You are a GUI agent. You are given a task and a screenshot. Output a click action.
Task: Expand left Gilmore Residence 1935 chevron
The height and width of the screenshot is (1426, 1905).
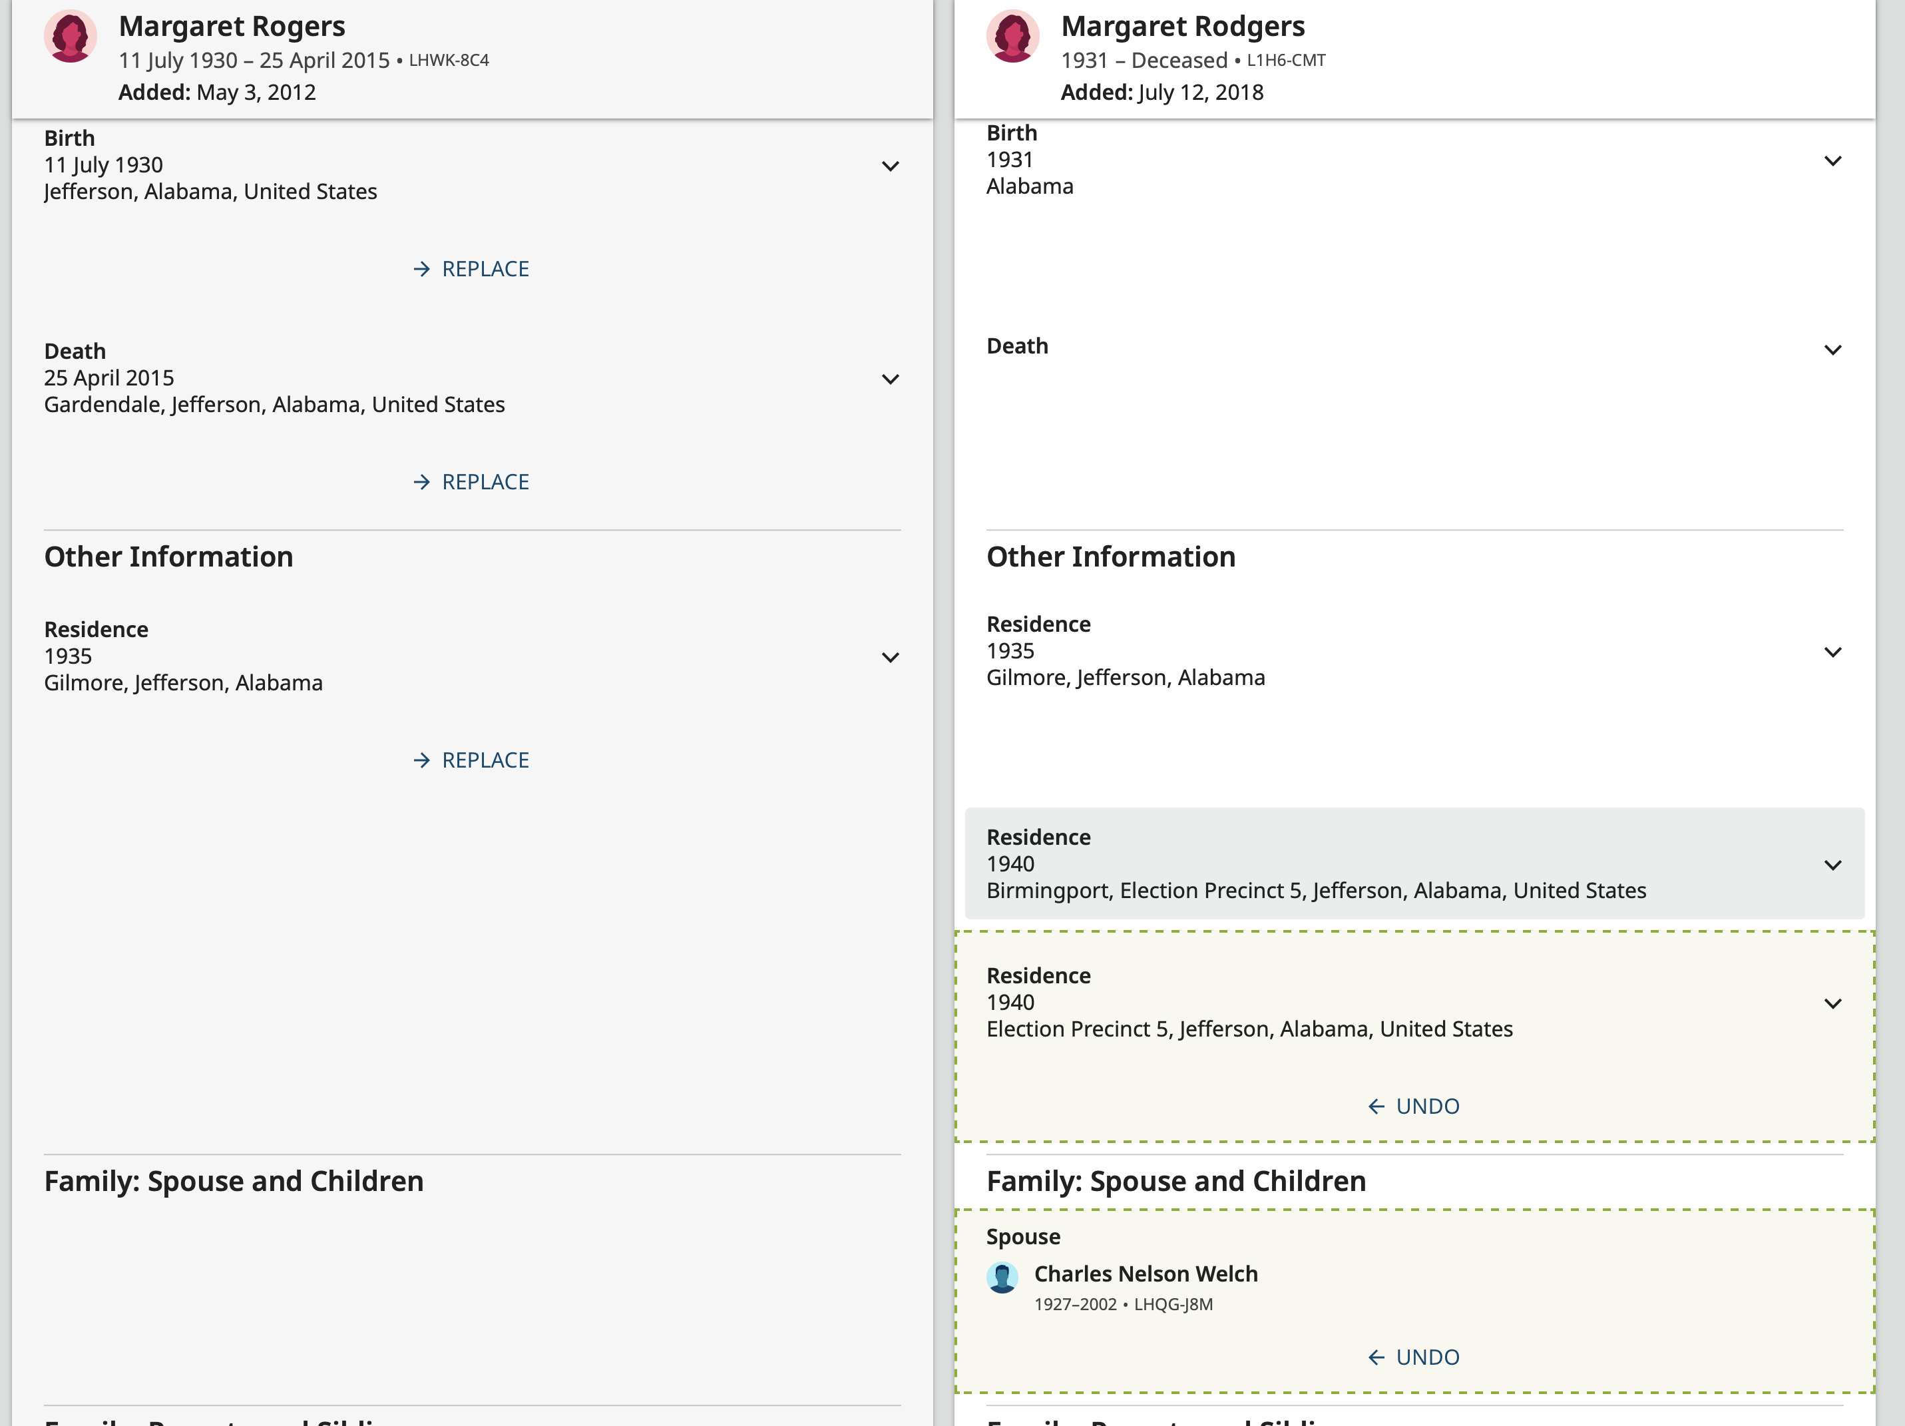click(x=890, y=658)
